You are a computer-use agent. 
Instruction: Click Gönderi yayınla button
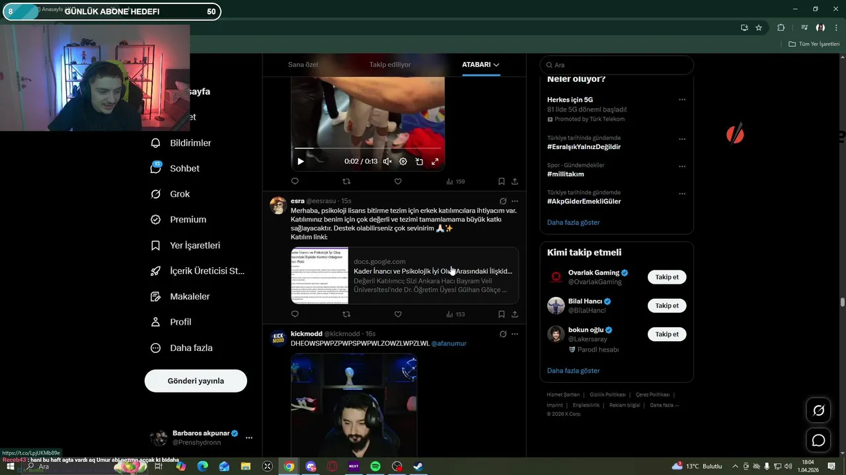pos(196,381)
